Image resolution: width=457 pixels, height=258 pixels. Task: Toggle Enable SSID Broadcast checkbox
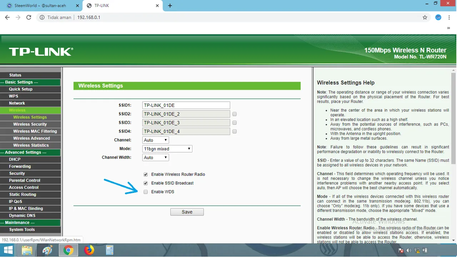tap(146, 183)
